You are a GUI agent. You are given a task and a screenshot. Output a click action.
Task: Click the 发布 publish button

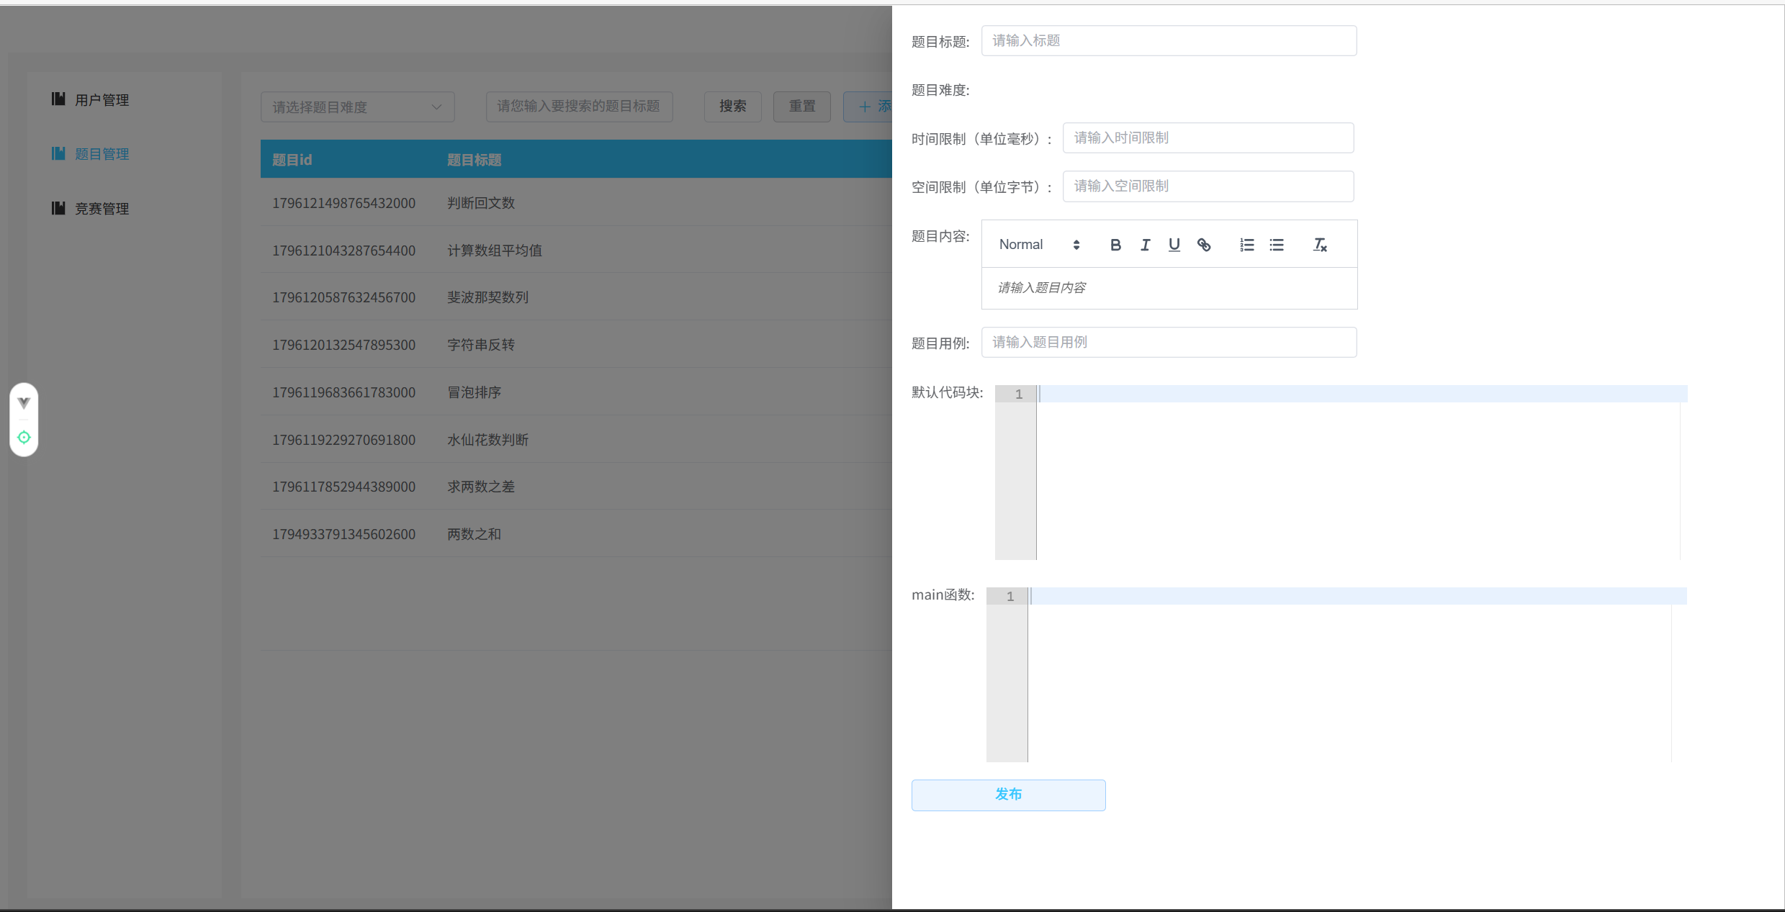click(x=1008, y=795)
